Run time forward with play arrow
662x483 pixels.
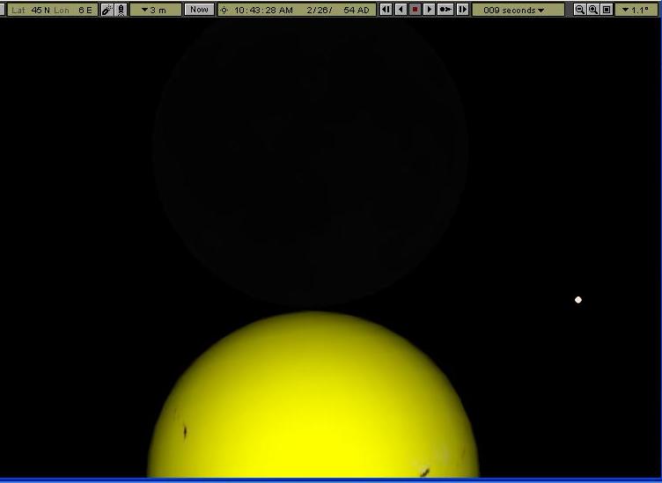[429, 10]
